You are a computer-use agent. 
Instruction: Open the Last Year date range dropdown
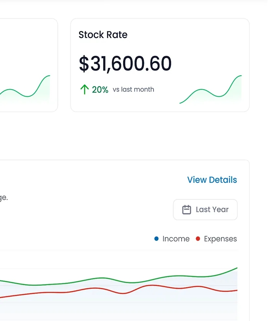(x=205, y=210)
